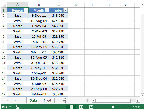Open the Region column filter dropdown
Viewport: 145px width, 110px height.
[26, 10]
